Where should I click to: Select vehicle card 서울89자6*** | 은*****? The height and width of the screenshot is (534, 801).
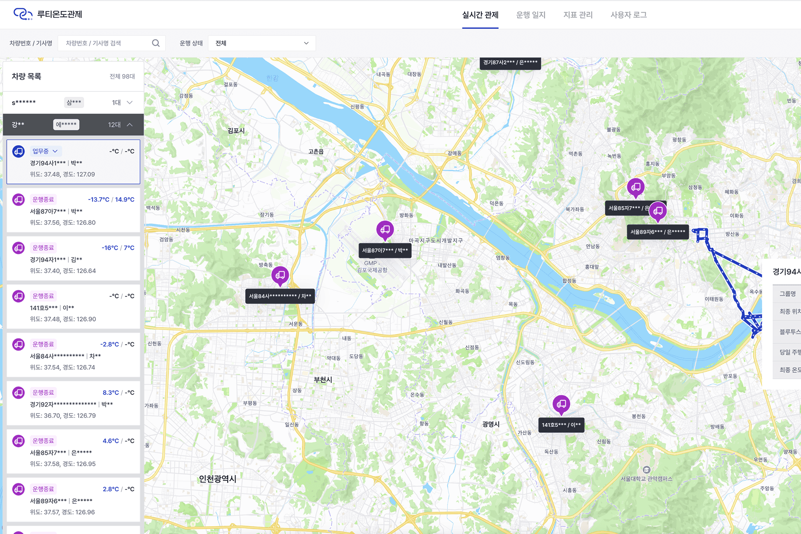tap(73, 500)
